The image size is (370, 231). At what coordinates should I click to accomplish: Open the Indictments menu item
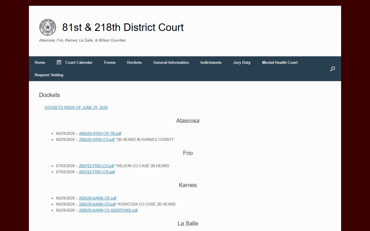coord(211,62)
